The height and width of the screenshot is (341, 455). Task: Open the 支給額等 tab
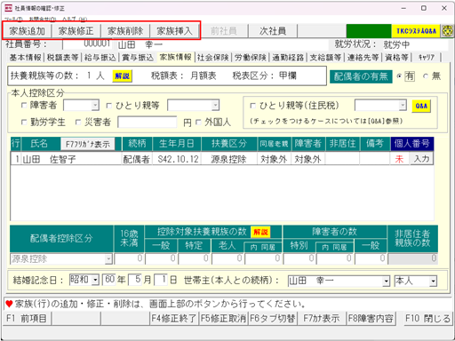325,58
